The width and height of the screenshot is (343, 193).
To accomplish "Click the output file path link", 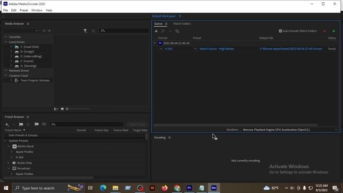I will tap(291, 49).
